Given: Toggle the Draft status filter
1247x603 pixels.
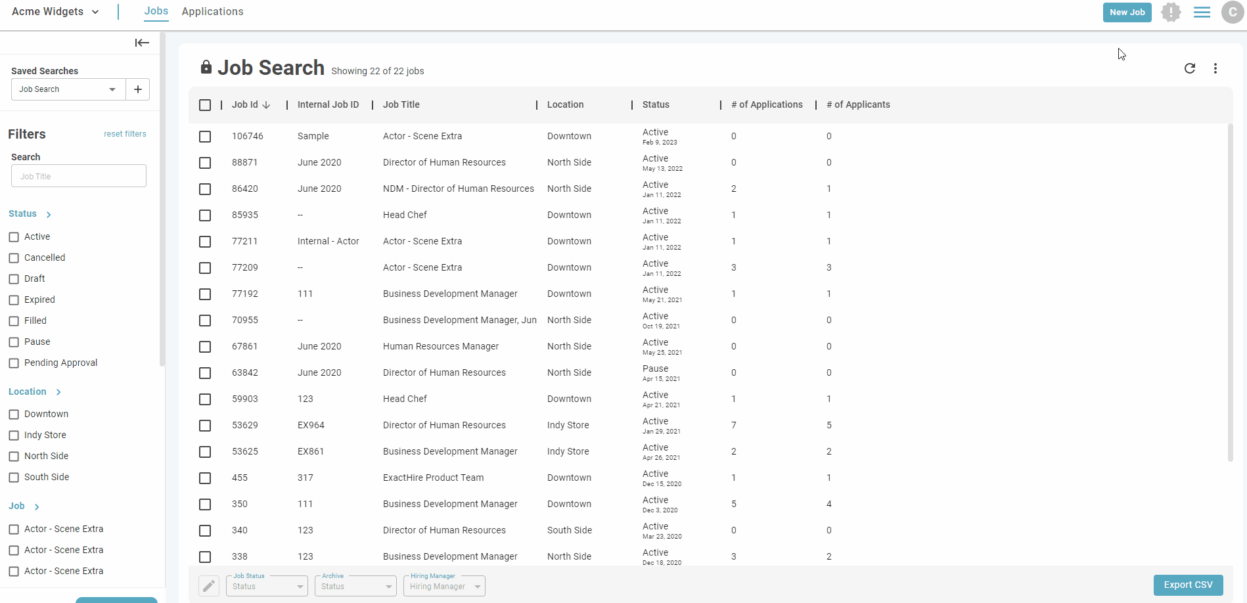Looking at the screenshot, I should pyautogui.click(x=14, y=279).
